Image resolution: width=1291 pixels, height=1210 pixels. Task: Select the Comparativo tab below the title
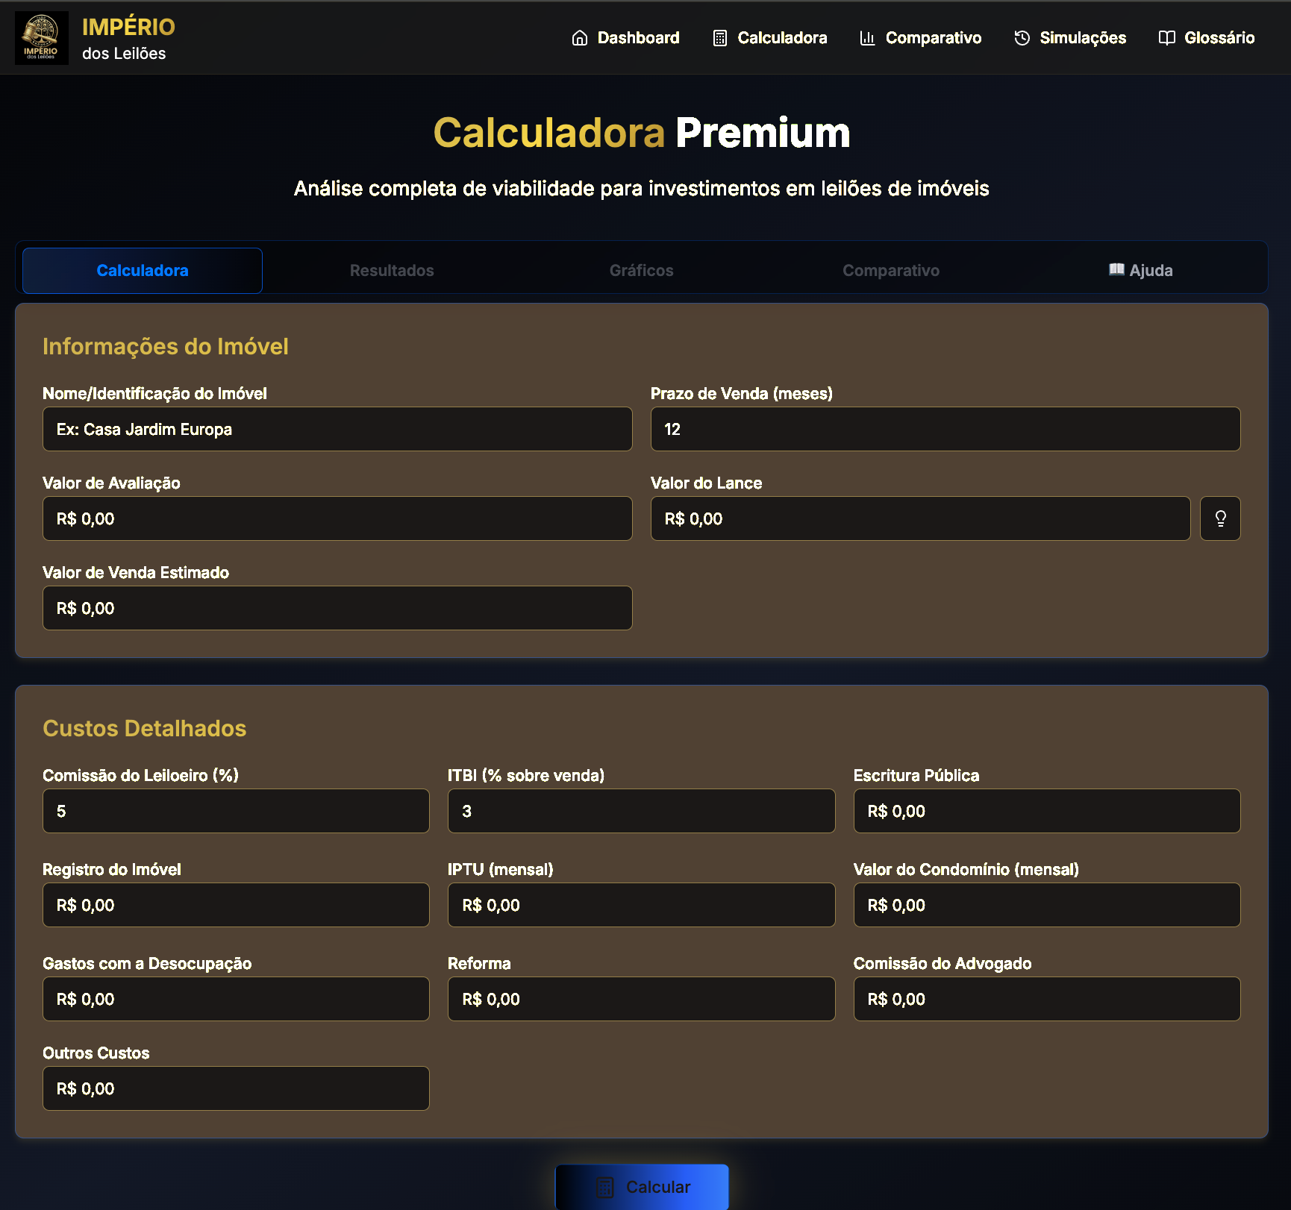[890, 270]
